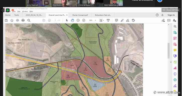
Task: Open the Create PDF tool in right pane
Action: click(175, 33)
